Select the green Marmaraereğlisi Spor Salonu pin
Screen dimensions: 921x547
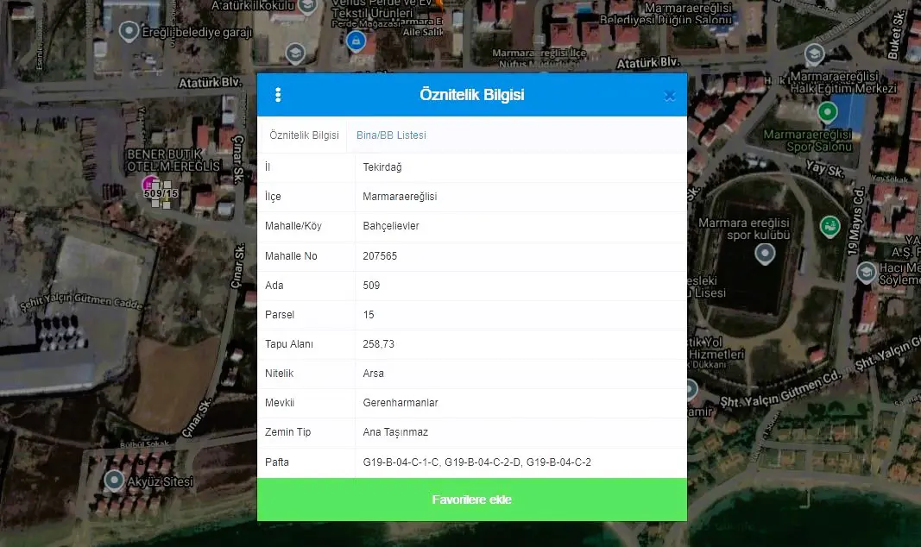click(x=827, y=111)
